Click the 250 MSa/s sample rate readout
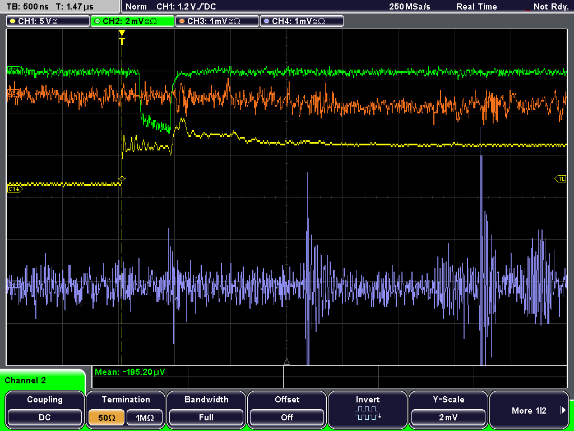The height and width of the screenshot is (431, 574). point(410,7)
